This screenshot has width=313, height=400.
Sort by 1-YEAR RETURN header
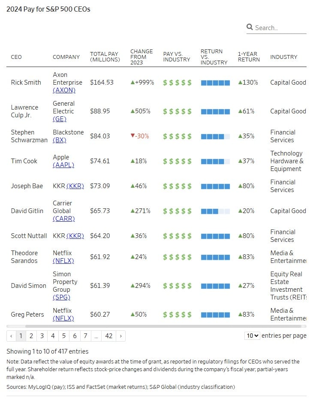tap(249, 57)
